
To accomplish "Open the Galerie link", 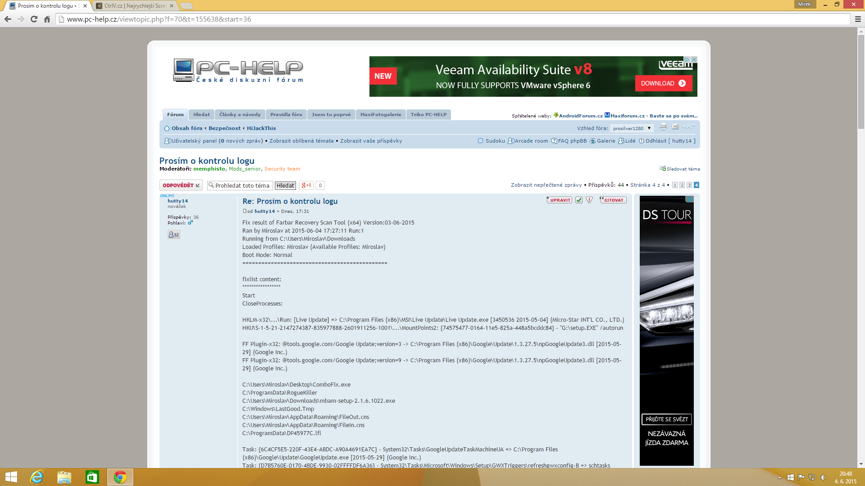I will click(602, 141).
